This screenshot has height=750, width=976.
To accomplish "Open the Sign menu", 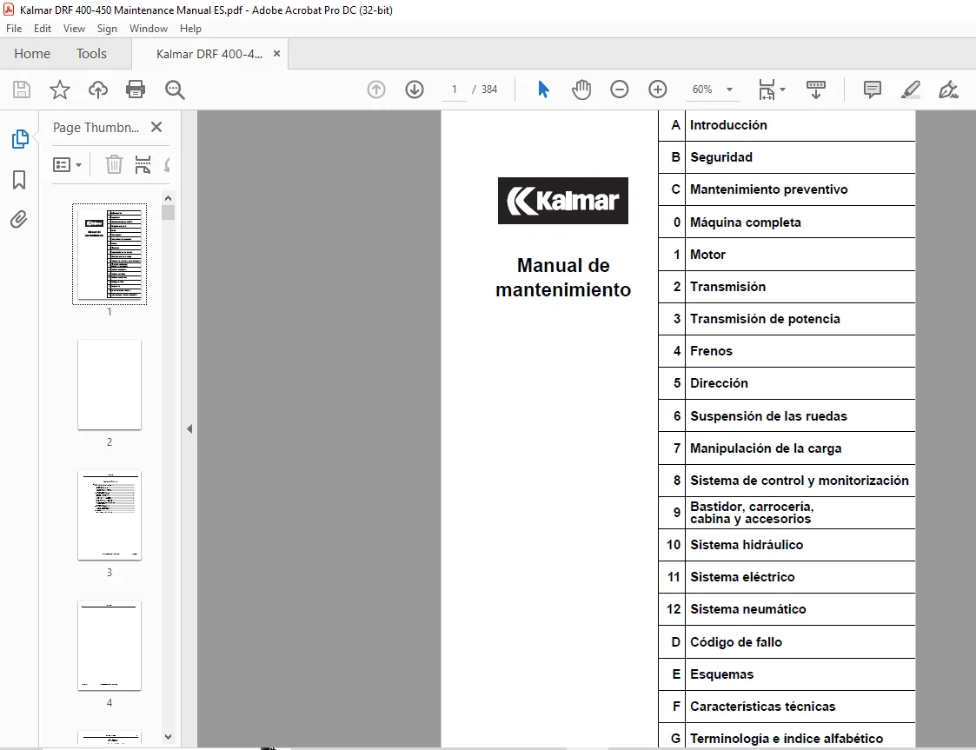I will click(x=107, y=29).
